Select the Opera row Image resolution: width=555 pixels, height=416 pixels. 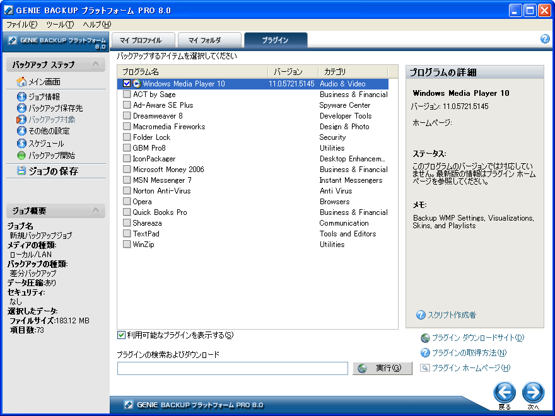coord(253,202)
